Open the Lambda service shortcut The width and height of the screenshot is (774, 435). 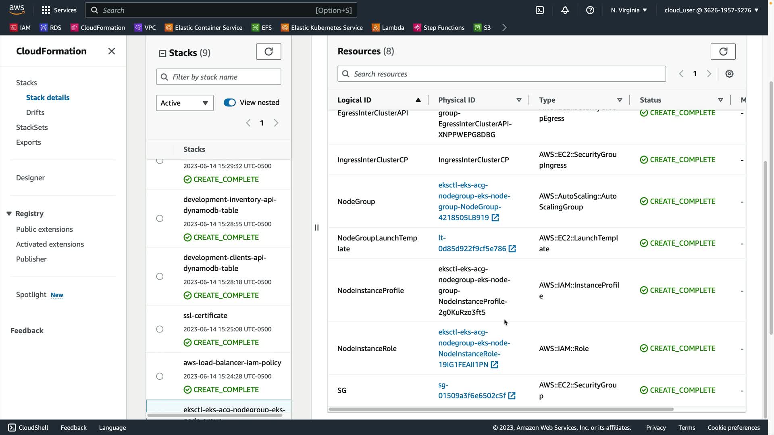(x=388, y=27)
